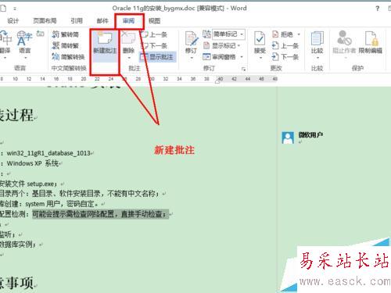Open the dropdown under 比较
This screenshot has height=293, width=391.
pos(317,58)
